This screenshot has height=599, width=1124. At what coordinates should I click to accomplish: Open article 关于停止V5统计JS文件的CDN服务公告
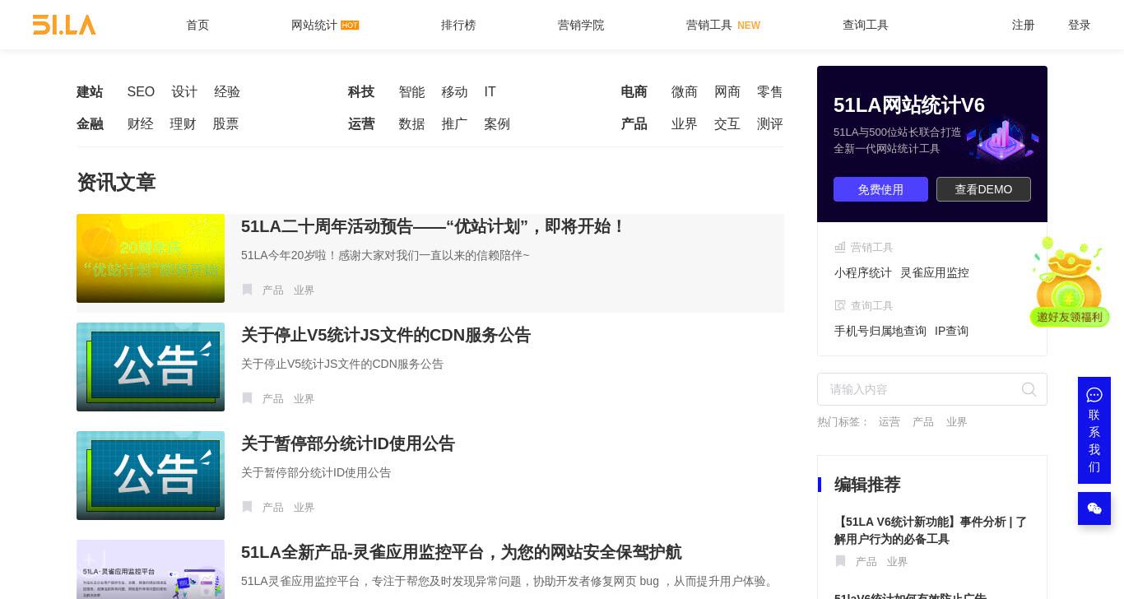click(386, 335)
